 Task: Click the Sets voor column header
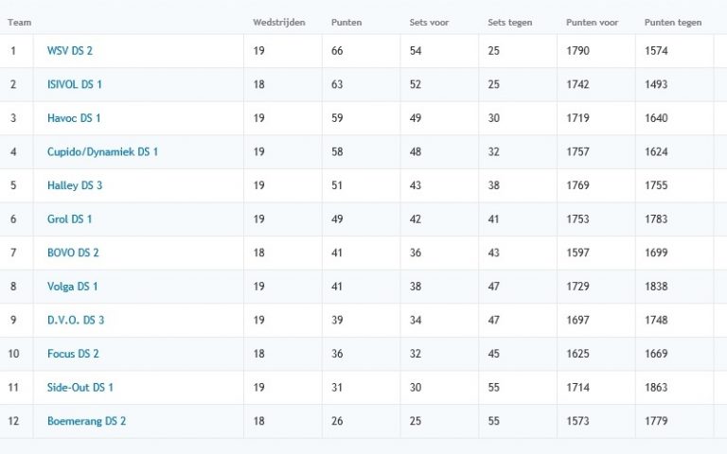coord(429,22)
